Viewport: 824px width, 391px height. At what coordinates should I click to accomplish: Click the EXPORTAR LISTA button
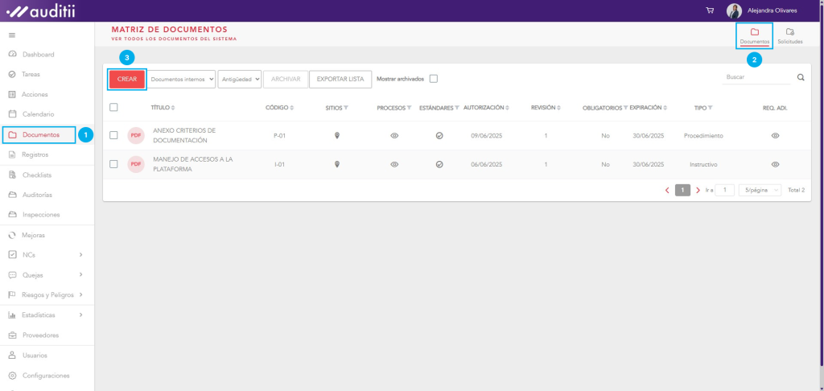click(340, 79)
